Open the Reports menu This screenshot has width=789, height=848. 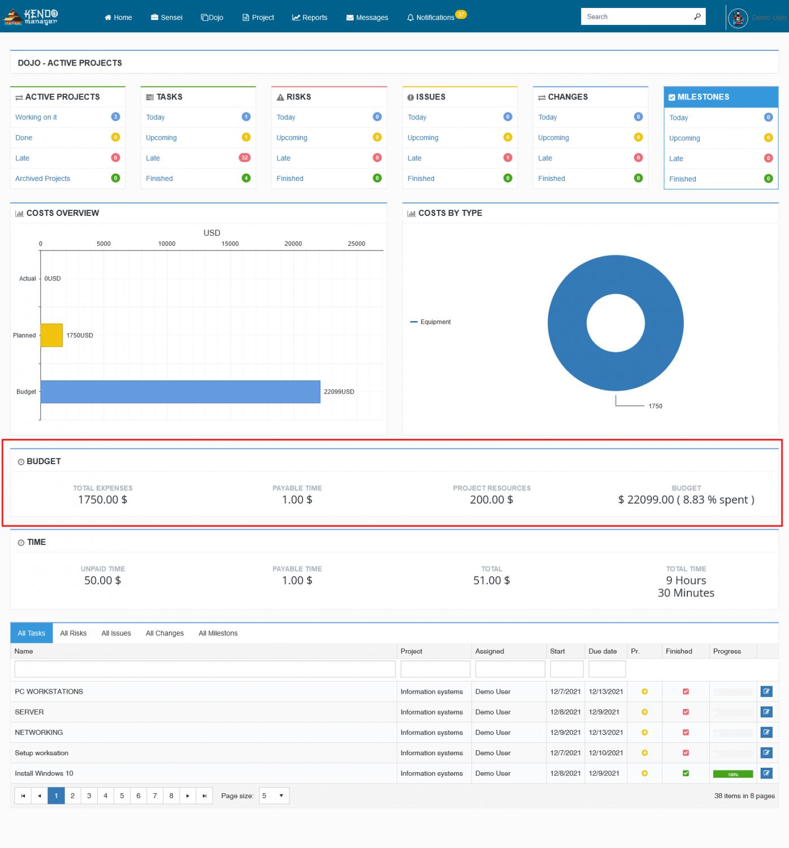[310, 18]
